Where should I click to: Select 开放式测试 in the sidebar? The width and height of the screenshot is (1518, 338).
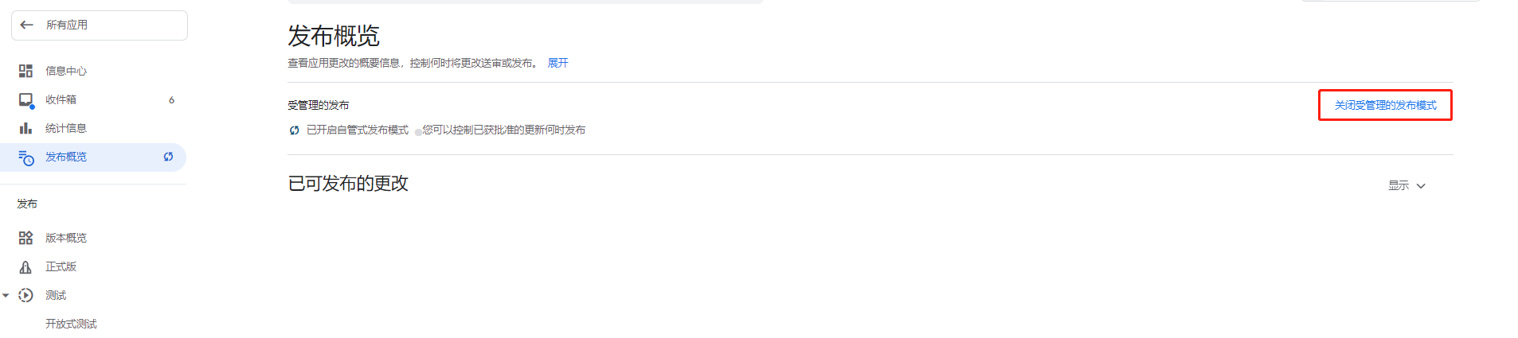pos(71,324)
